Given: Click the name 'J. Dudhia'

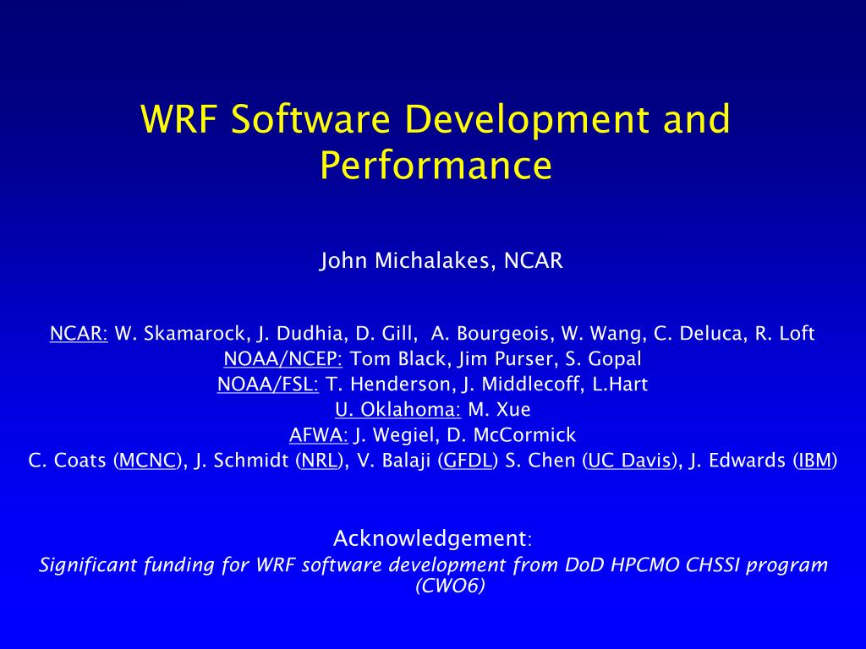Looking at the screenshot, I should pos(299,333).
